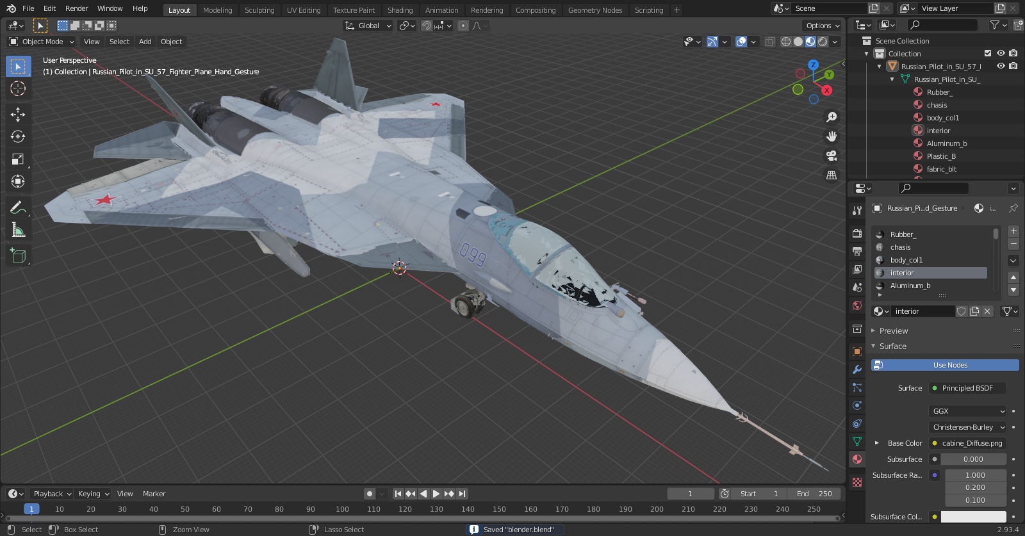Toggle camera view icon
Image resolution: width=1025 pixels, height=536 pixels.
pos(832,156)
